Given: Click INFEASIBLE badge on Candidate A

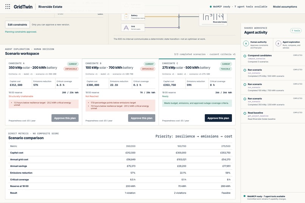Looking at the screenshot, I should (71, 69).
